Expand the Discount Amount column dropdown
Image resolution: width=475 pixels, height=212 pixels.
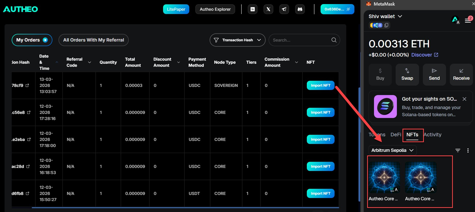[179, 62]
